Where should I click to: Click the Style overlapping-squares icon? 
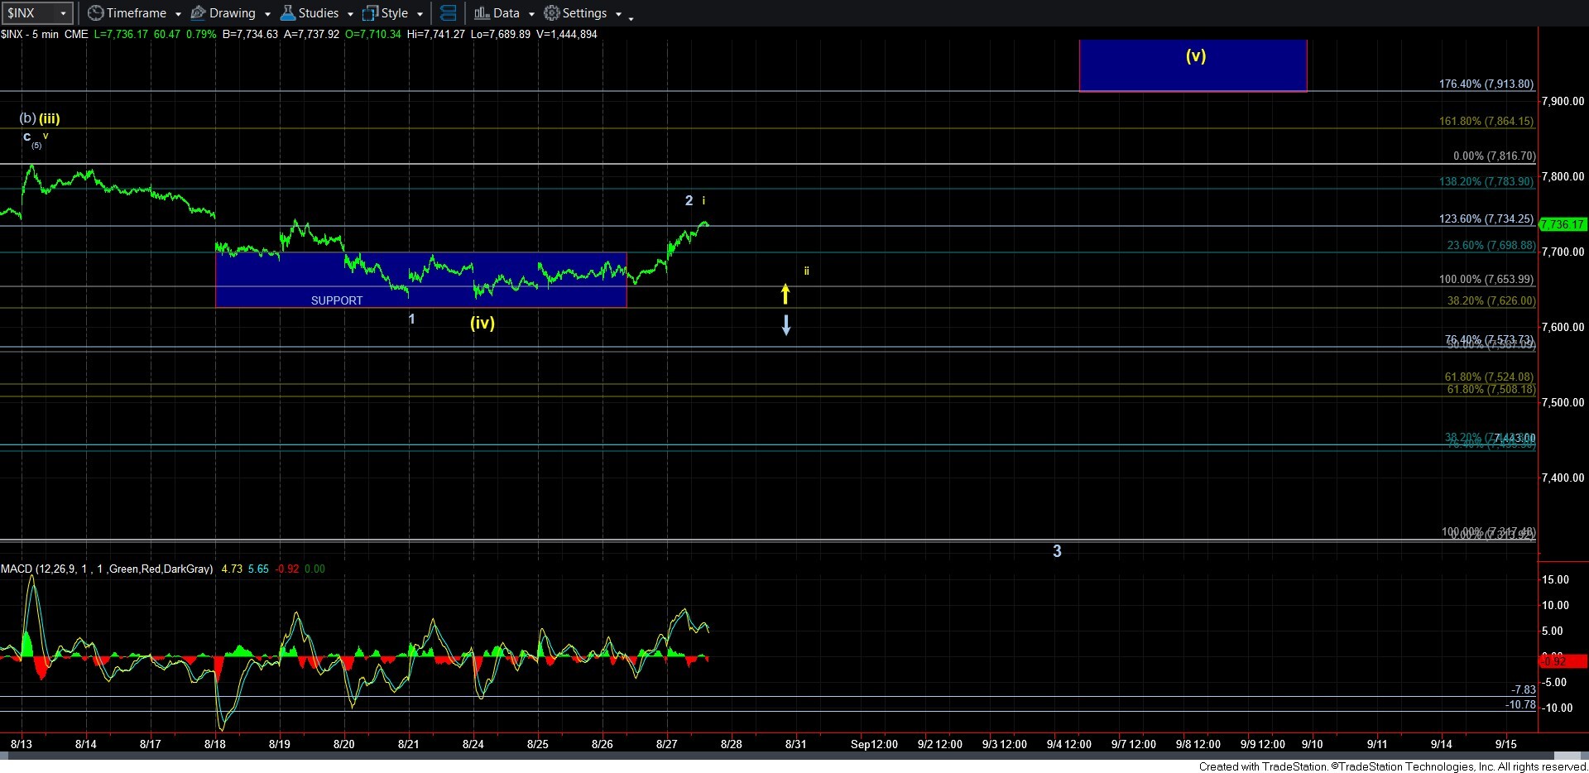point(370,13)
